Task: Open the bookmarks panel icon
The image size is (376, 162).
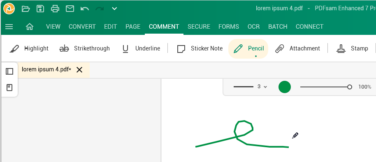Action: (x=9, y=88)
